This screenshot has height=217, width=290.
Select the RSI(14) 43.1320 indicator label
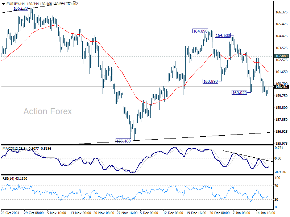[15, 178]
